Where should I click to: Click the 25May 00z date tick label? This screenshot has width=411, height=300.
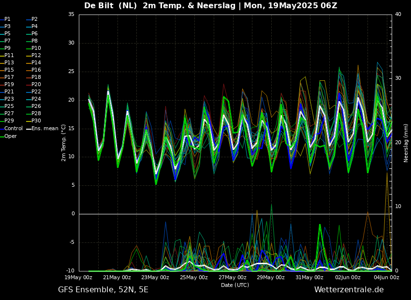(x=193, y=278)
